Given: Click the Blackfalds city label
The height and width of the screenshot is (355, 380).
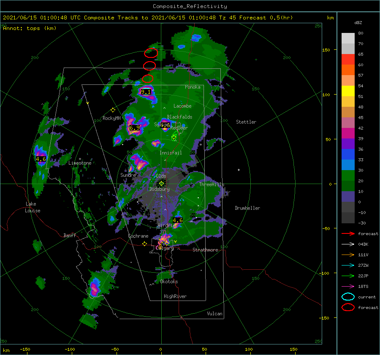Looking at the screenshot, I should (x=179, y=117).
